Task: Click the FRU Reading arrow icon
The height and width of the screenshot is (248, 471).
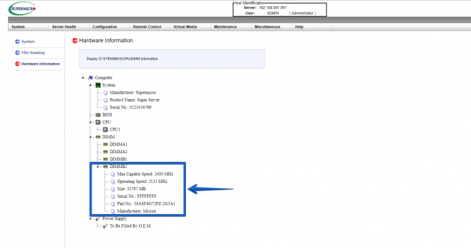Action: 18,53
